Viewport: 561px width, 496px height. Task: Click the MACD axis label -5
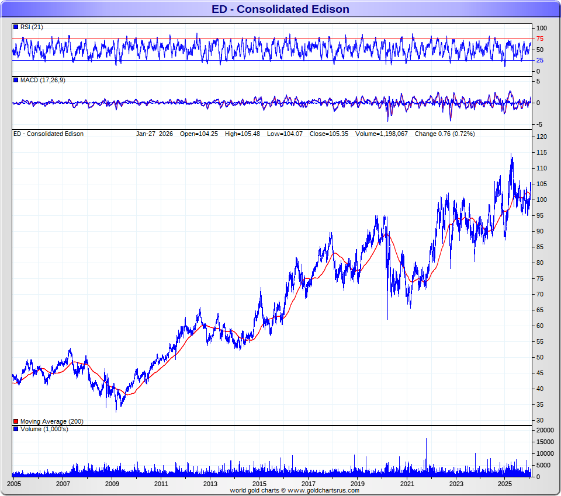pyautogui.click(x=539, y=124)
